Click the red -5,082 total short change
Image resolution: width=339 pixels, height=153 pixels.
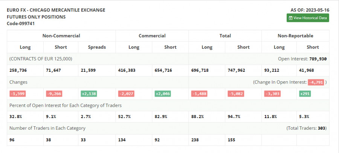237,94
